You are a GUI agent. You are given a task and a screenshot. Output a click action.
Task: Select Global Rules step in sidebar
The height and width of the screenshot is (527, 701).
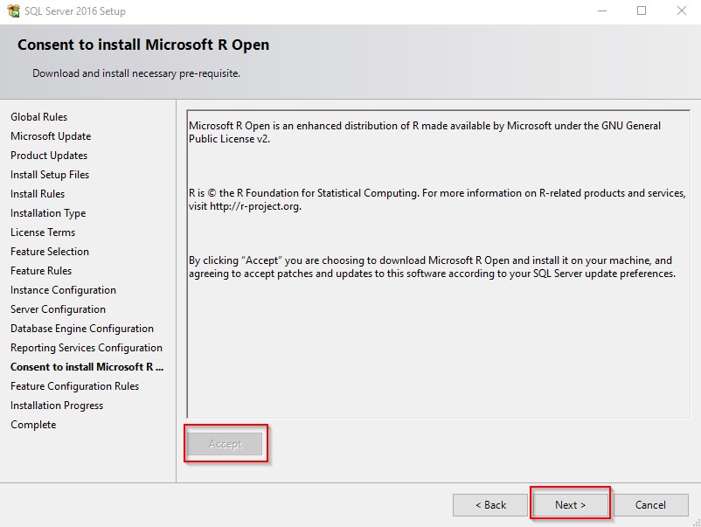click(38, 116)
